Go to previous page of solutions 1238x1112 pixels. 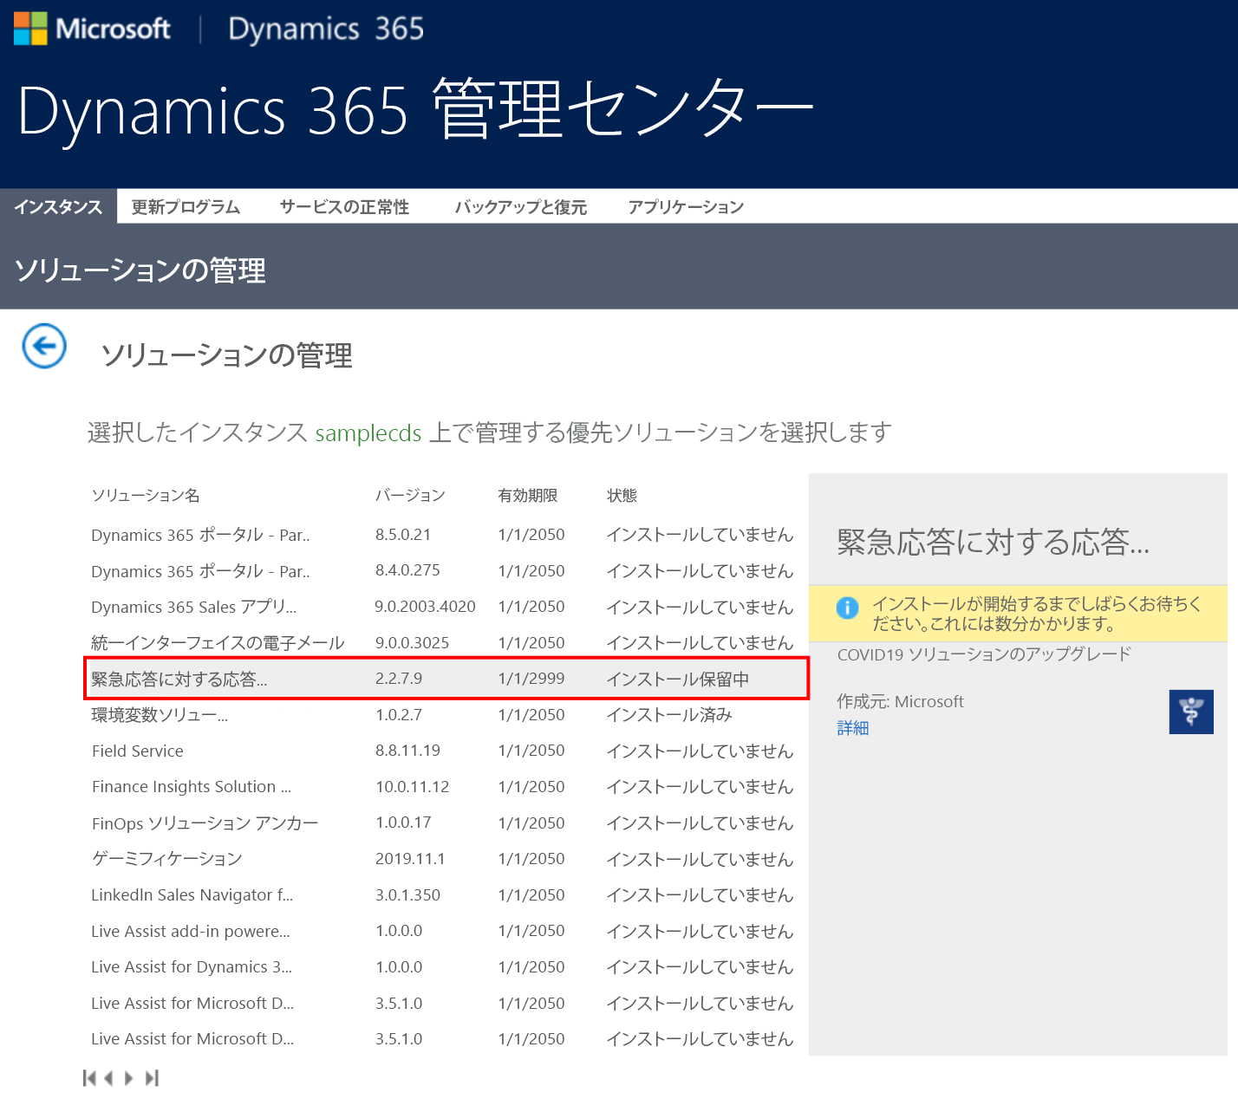coord(108,1078)
